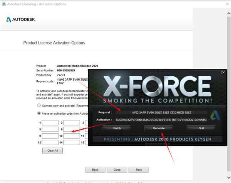Click the Request field in X-Force
Image resolution: width=231 pixels, height=183 pixels.
161,113
